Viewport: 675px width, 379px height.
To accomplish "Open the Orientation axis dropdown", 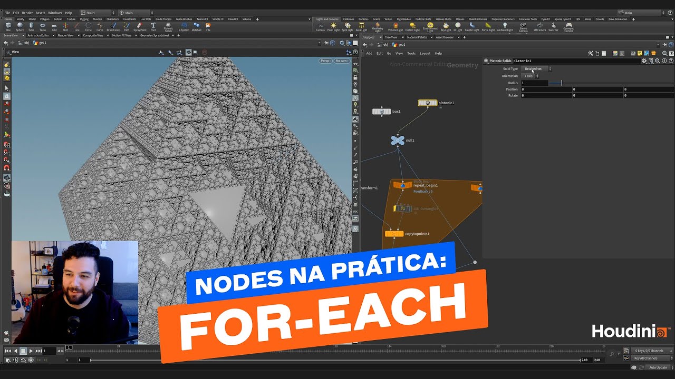I will click(531, 76).
